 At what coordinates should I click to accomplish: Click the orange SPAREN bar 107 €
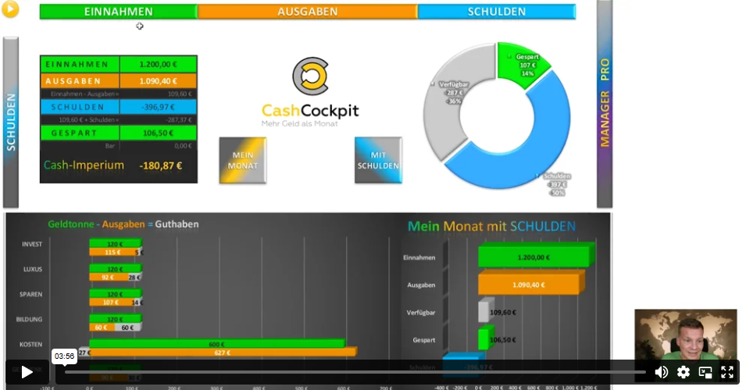(112, 303)
